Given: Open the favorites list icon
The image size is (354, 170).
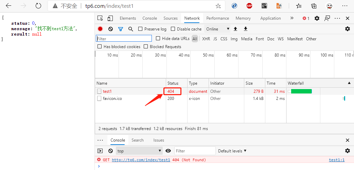Looking at the screenshot, I should 299,6.
